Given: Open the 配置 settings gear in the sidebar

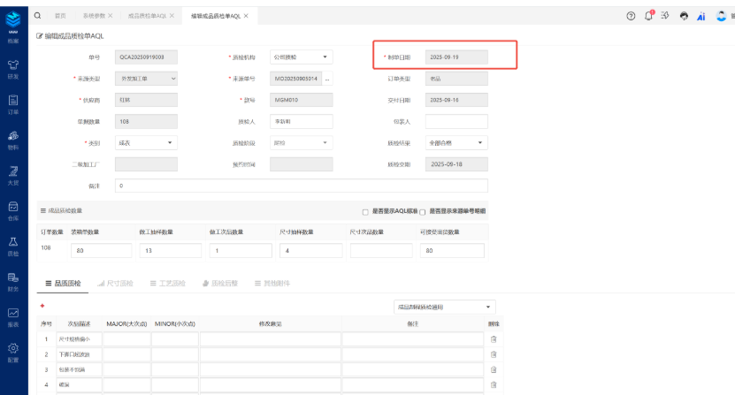Looking at the screenshot, I should click(13, 352).
